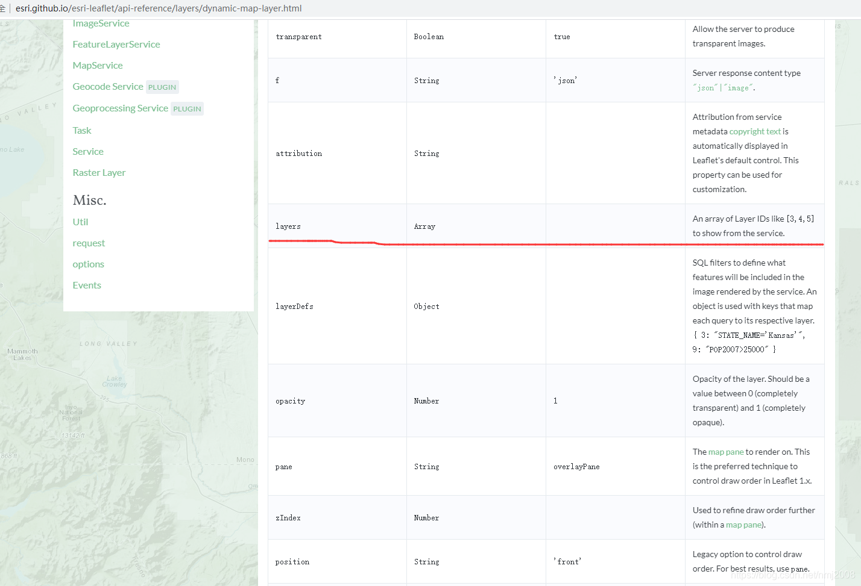Open the Geoprocessing Service link
This screenshot has width=861, height=586.
[x=120, y=108]
